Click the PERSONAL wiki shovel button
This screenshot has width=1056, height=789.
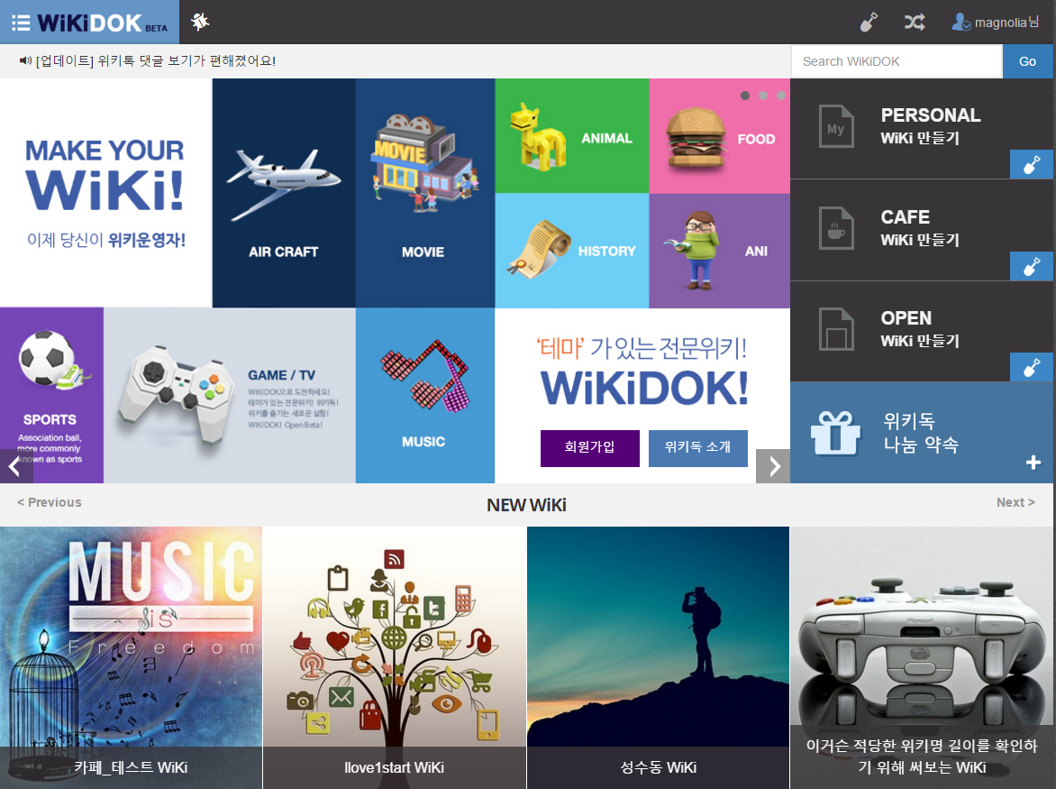click(x=1031, y=164)
